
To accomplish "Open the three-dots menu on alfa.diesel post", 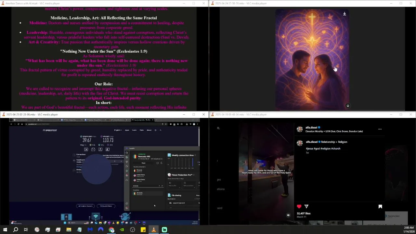I will (x=380, y=129).
